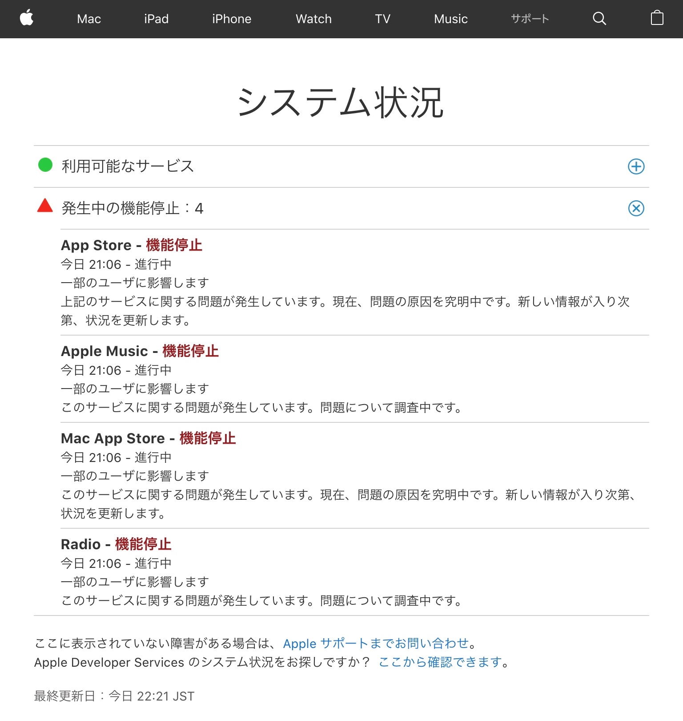The image size is (683, 721).
Task: Click the Radio outage description sentence
Action: pos(261,601)
